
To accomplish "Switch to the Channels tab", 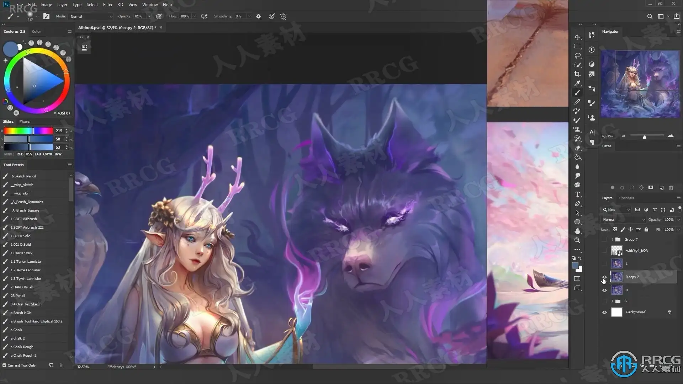I will point(626,198).
